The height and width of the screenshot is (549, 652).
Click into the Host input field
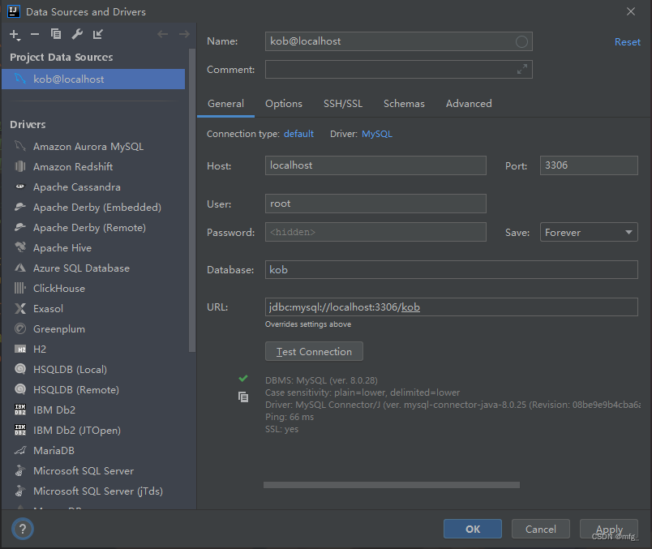pyautogui.click(x=375, y=165)
